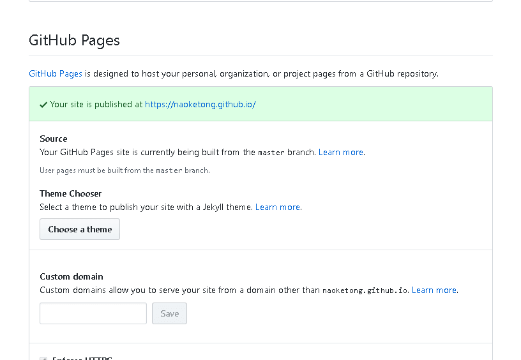
Task: Click the 'Your site is published at' text
Action: point(96,105)
